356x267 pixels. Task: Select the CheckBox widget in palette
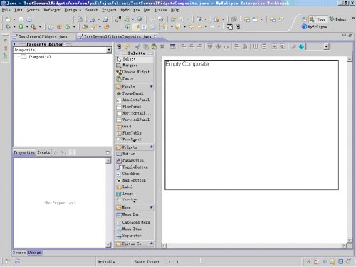point(135,174)
